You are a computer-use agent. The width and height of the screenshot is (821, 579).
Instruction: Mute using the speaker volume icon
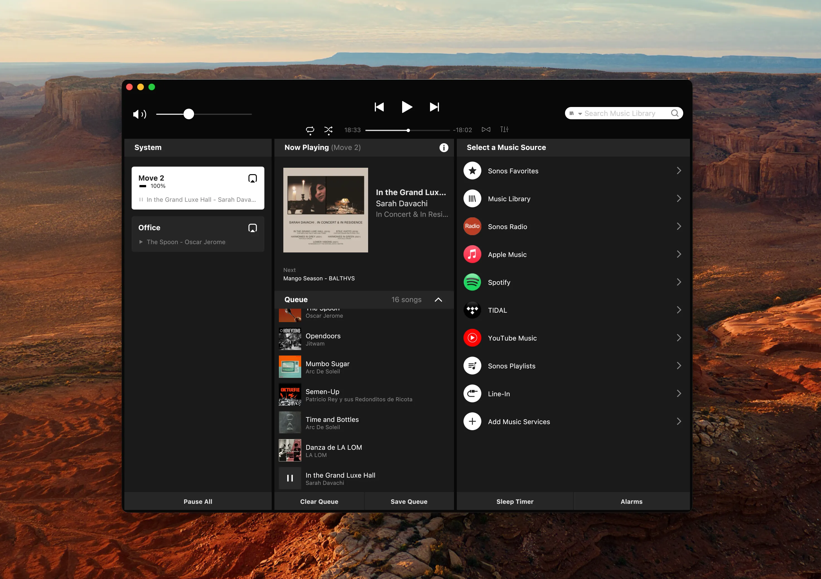(x=139, y=114)
